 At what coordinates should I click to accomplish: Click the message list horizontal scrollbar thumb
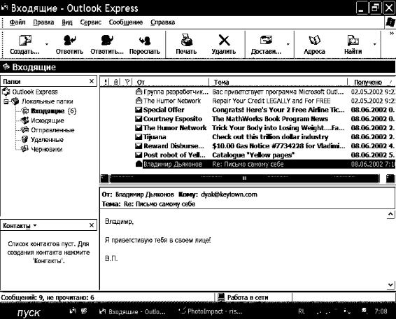(x=244, y=178)
